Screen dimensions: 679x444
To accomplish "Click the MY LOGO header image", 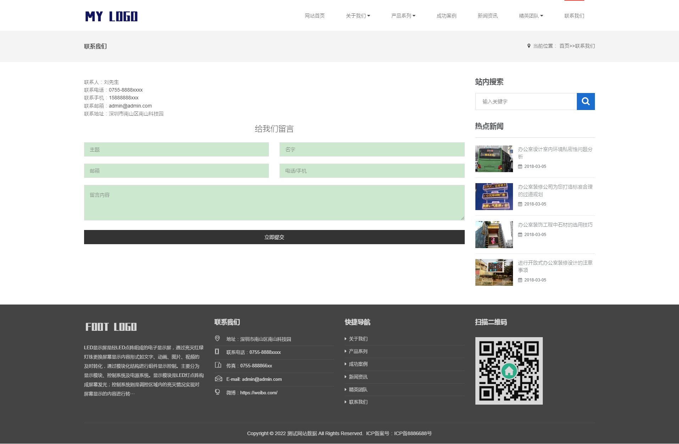I will click(x=111, y=16).
